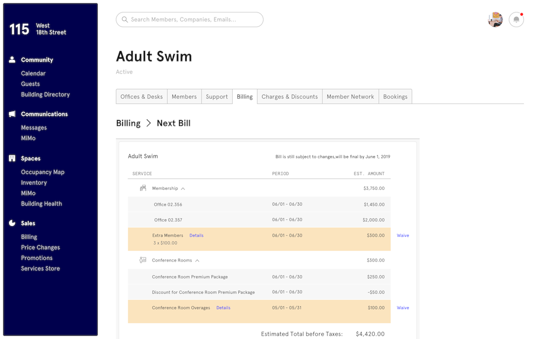Image resolution: width=542 pixels, height=339 pixels.
Task: Focus the Search Members, Companies, Emails field
Action: (190, 19)
